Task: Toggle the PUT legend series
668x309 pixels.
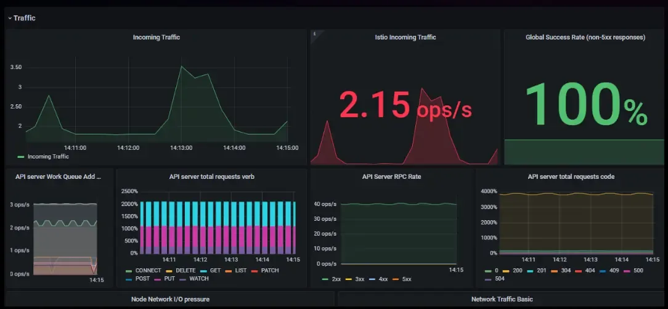Action: pos(165,279)
